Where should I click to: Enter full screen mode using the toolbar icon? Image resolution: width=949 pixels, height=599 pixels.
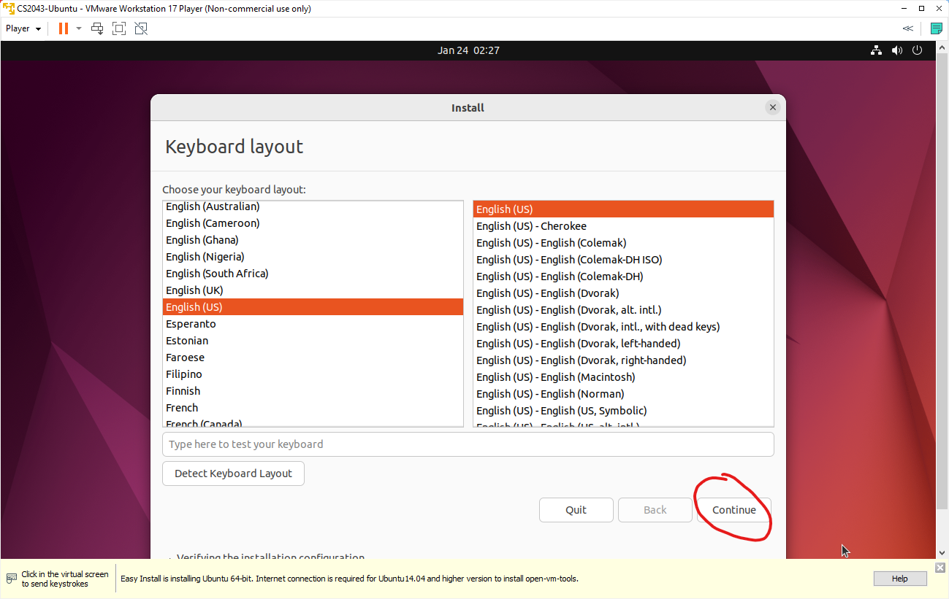(x=118, y=28)
